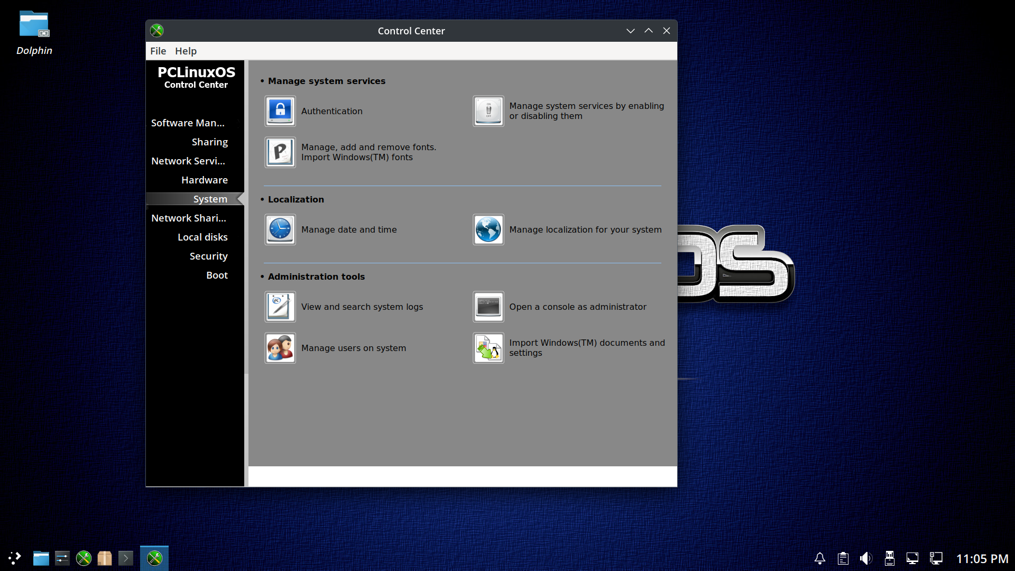1015x571 pixels.
Task: Open the removable devices tray icon
Action: click(890, 558)
